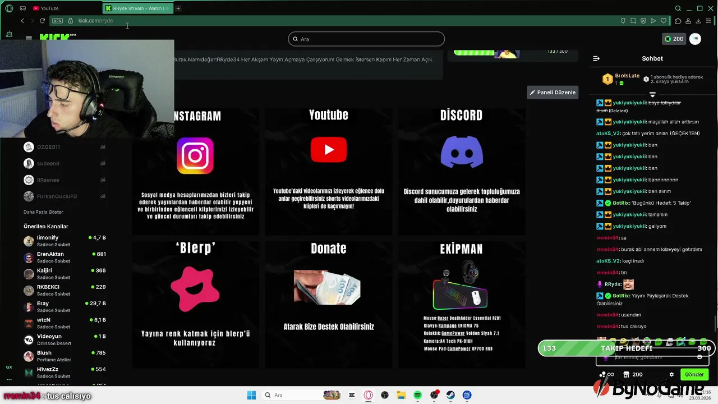Open H1vezZz recommended channel
Image resolution: width=718 pixels, height=404 pixels.
click(x=65, y=373)
